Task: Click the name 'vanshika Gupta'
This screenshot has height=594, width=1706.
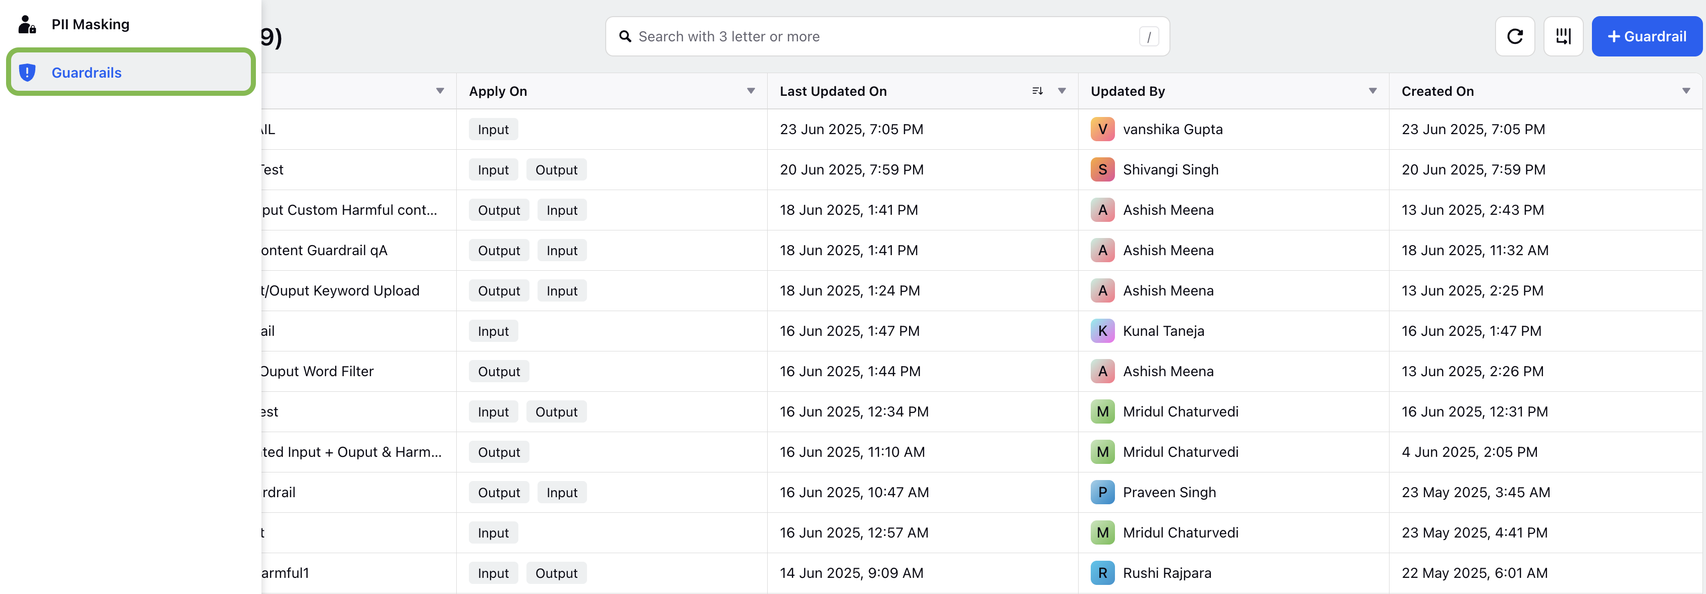Action: [x=1173, y=129]
